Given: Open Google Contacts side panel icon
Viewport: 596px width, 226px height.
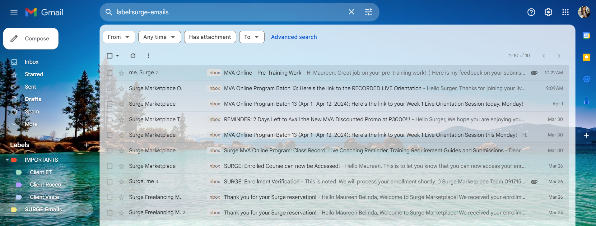Looking at the screenshot, I should [586, 101].
